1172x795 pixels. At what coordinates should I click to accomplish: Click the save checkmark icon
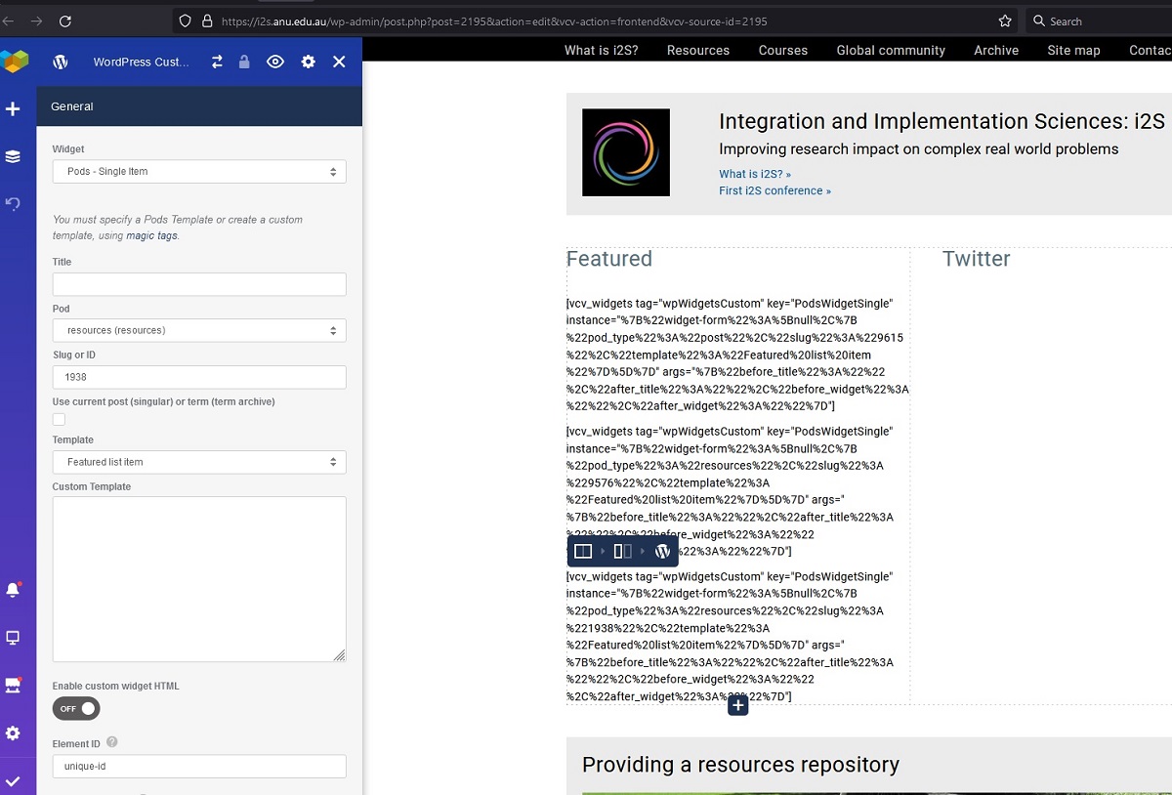coord(13,781)
